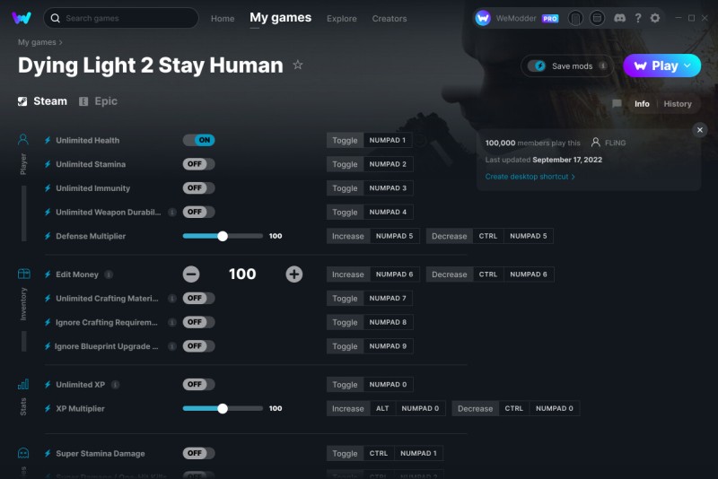The width and height of the screenshot is (718, 479).
Task: Open Discord link icon in header
Action: tap(619, 18)
